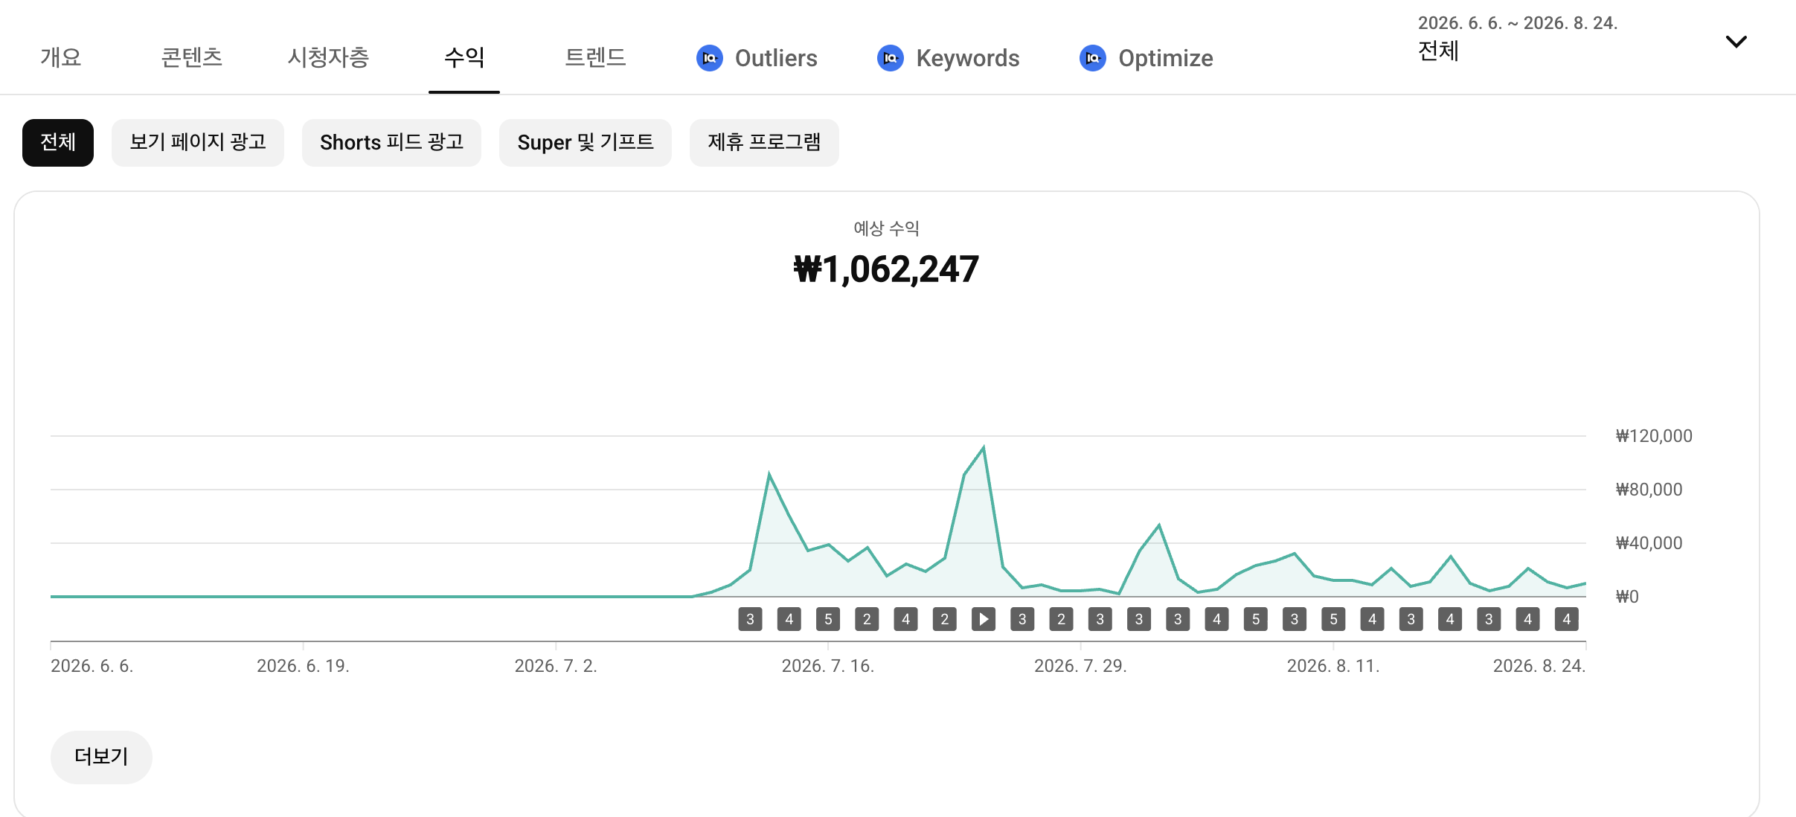Choose the 제휴 프로그램 filter chip
The height and width of the screenshot is (817, 1796).
(764, 142)
